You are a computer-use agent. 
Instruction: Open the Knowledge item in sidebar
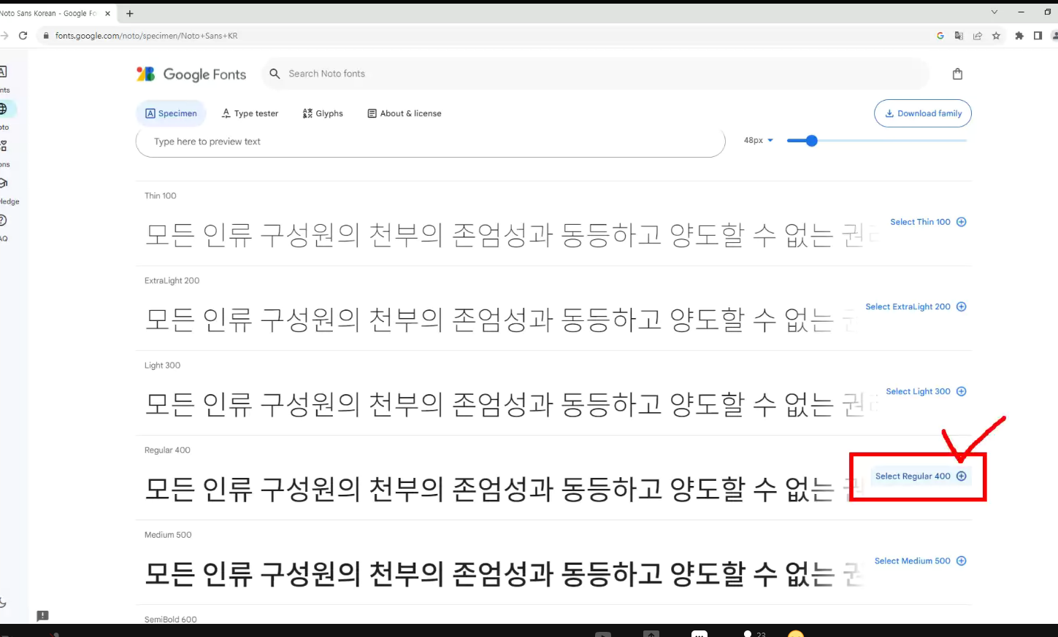[x=4, y=183]
